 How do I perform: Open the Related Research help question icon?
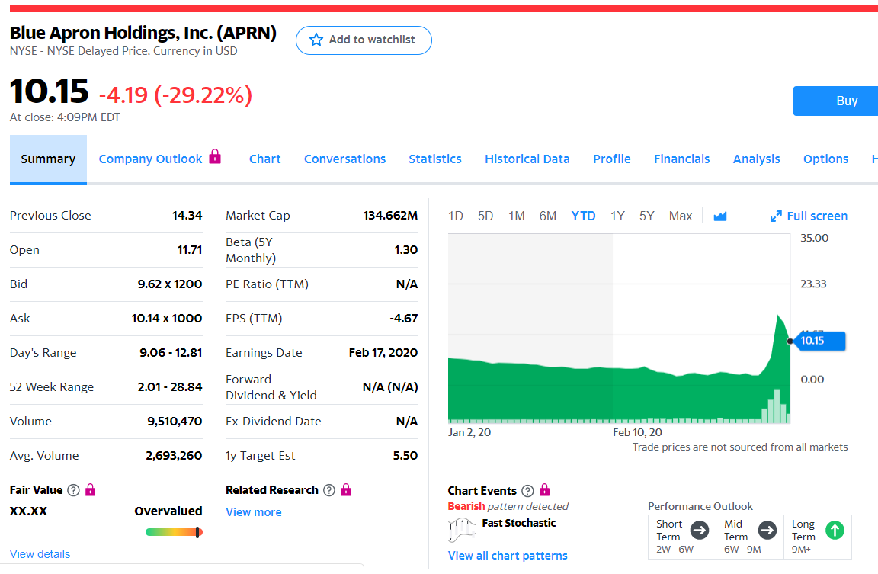click(x=329, y=491)
